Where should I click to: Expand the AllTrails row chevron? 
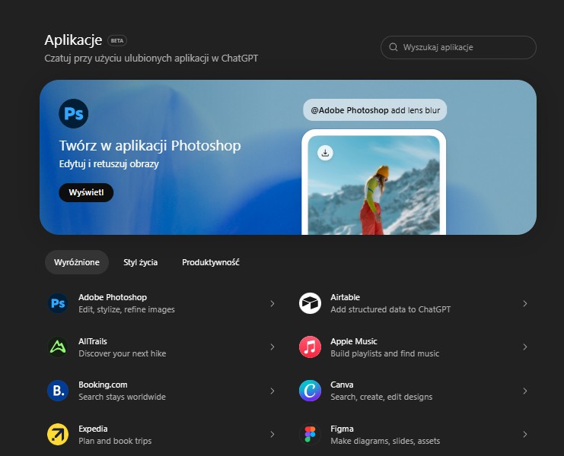[272, 347]
